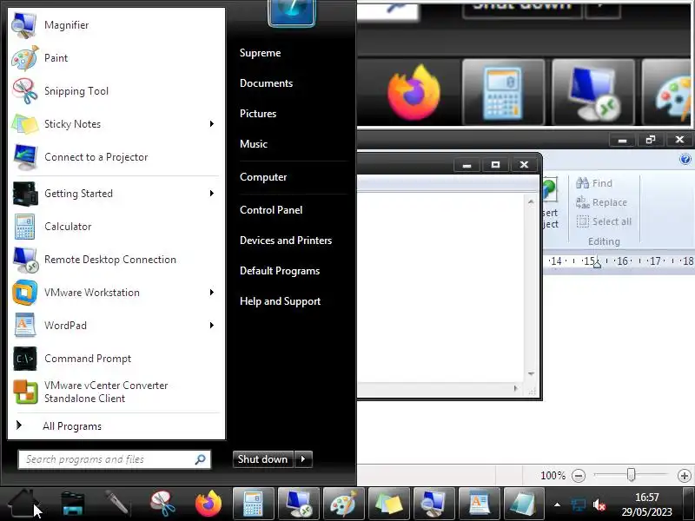Viewport: 695px width, 521px height.
Task: Open Help and Support
Action: pos(280,301)
